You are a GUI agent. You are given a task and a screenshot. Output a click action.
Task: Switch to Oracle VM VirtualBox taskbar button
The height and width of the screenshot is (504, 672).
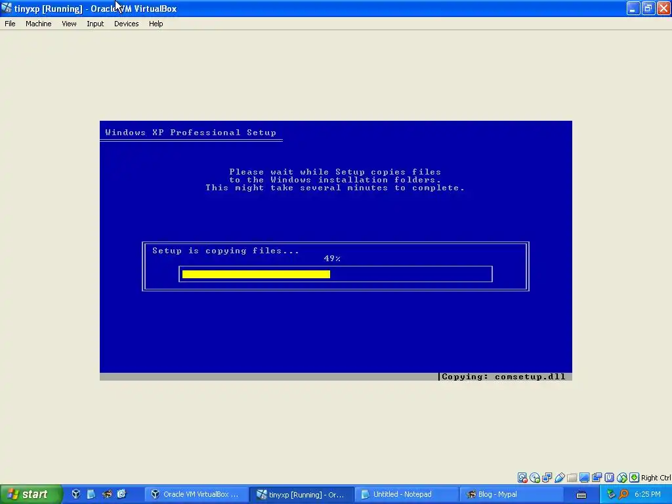[x=196, y=494]
